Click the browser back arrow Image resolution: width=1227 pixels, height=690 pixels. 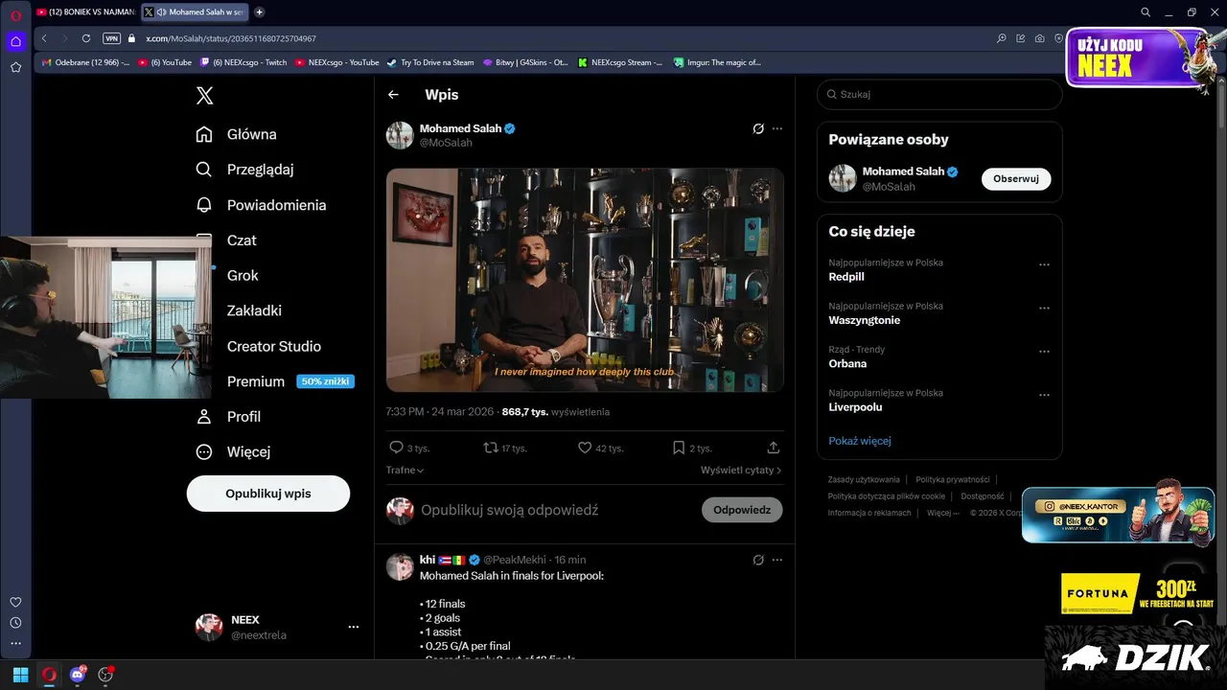(44, 38)
